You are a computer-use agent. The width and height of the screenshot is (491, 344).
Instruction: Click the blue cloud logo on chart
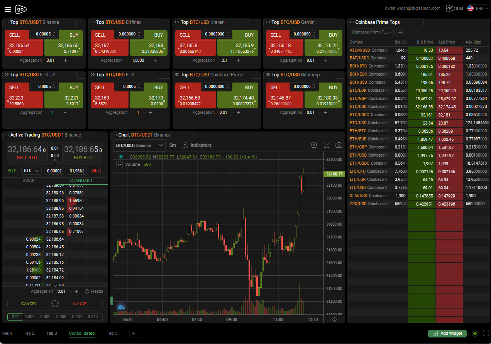click(x=121, y=307)
